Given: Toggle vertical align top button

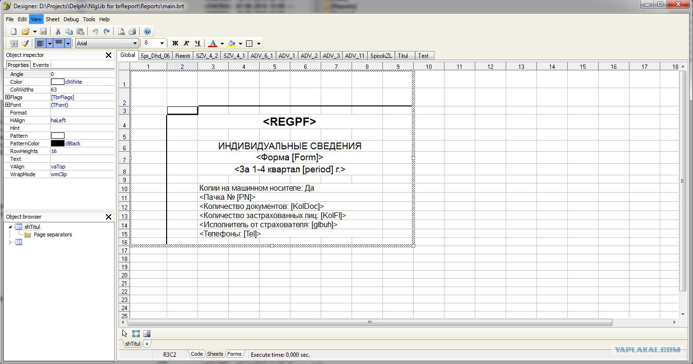Looking at the screenshot, I should [59, 43].
